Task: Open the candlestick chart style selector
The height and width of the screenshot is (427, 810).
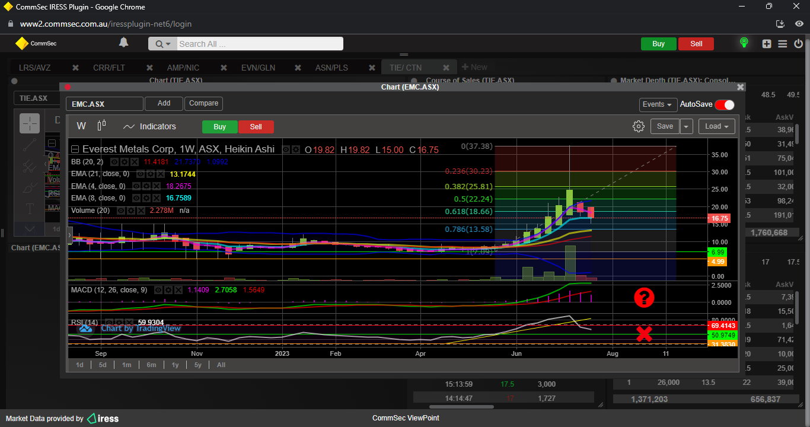Action: pyautogui.click(x=101, y=126)
